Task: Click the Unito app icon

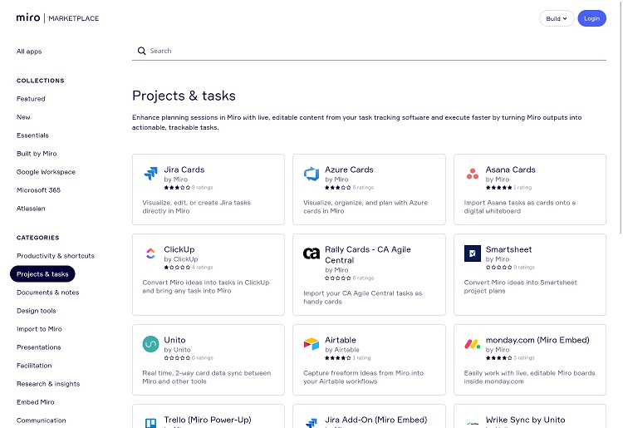Action: (150, 344)
